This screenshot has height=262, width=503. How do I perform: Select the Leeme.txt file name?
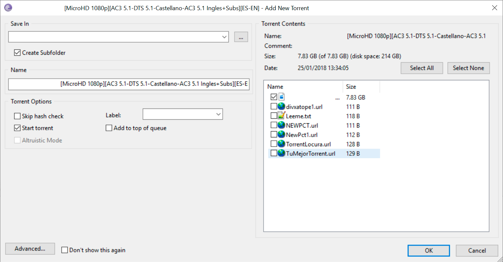[x=298, y=116]
